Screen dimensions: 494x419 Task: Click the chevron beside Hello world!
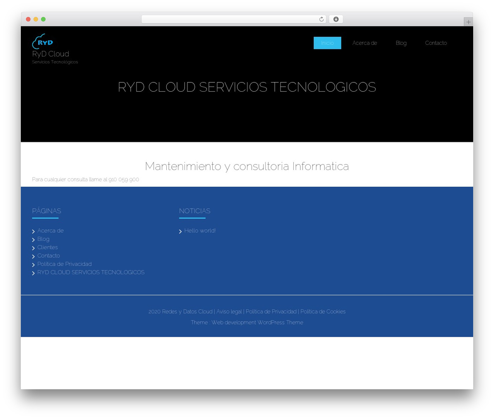tap(180, 232)
